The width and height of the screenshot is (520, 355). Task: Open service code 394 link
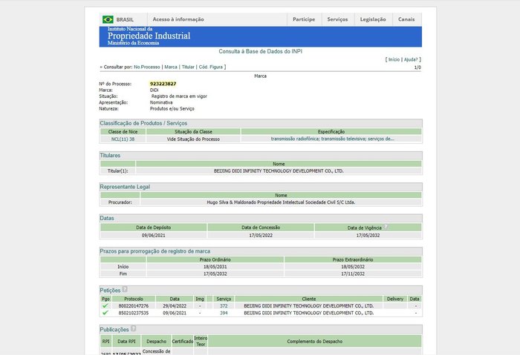pyautogui.click(x=224, y=313)
